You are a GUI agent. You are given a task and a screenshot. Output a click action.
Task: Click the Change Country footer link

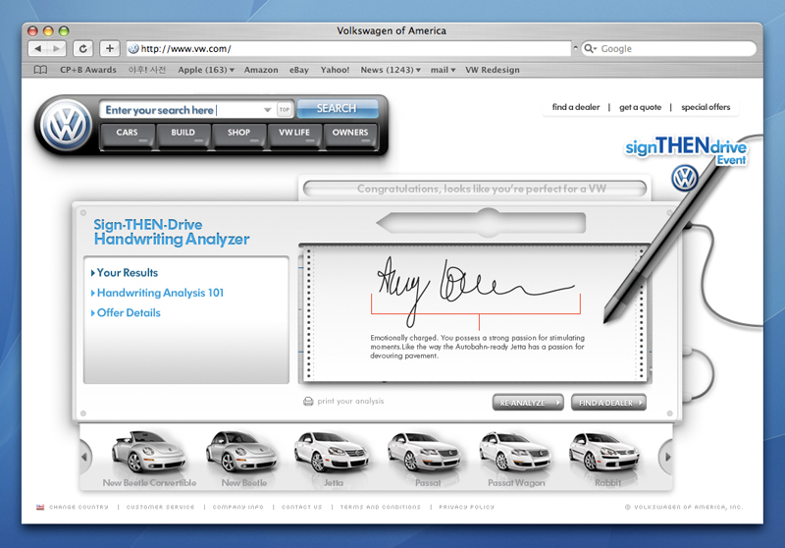(78, 507)
